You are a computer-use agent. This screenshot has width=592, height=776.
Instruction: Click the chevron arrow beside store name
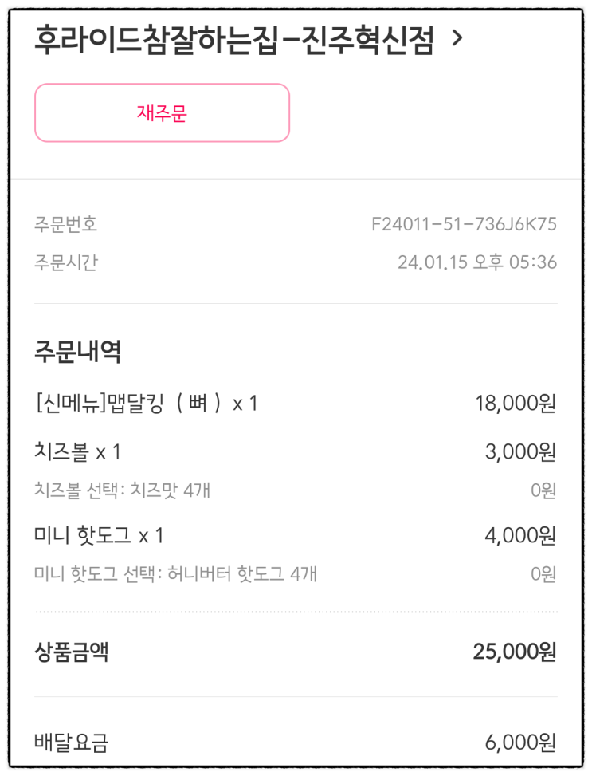tap(457, 38)
